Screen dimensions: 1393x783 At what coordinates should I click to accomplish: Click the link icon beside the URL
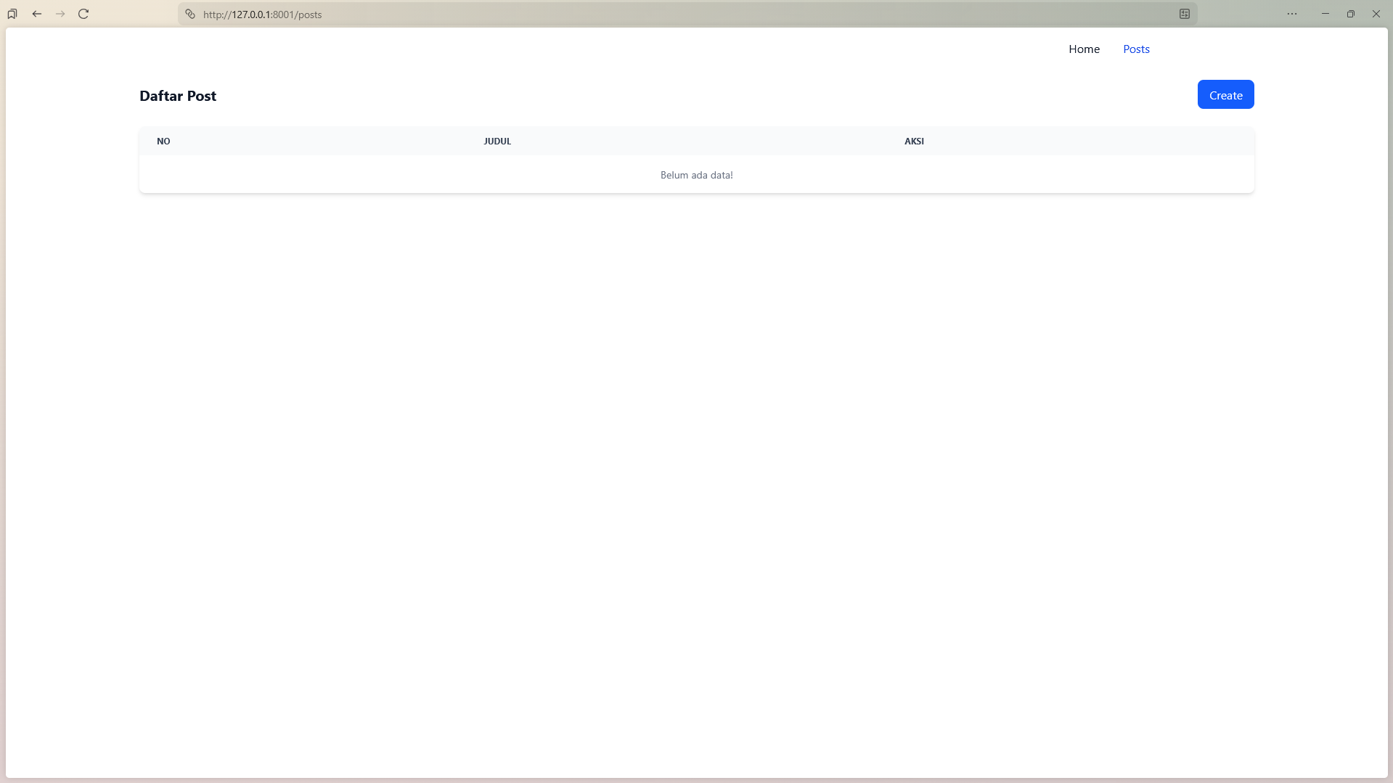(190, 14)
